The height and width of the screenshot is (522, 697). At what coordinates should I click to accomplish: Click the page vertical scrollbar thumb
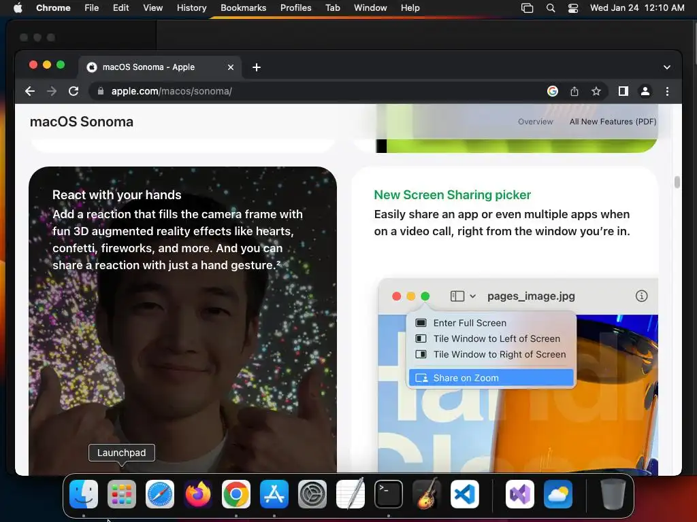coord(677,182)
